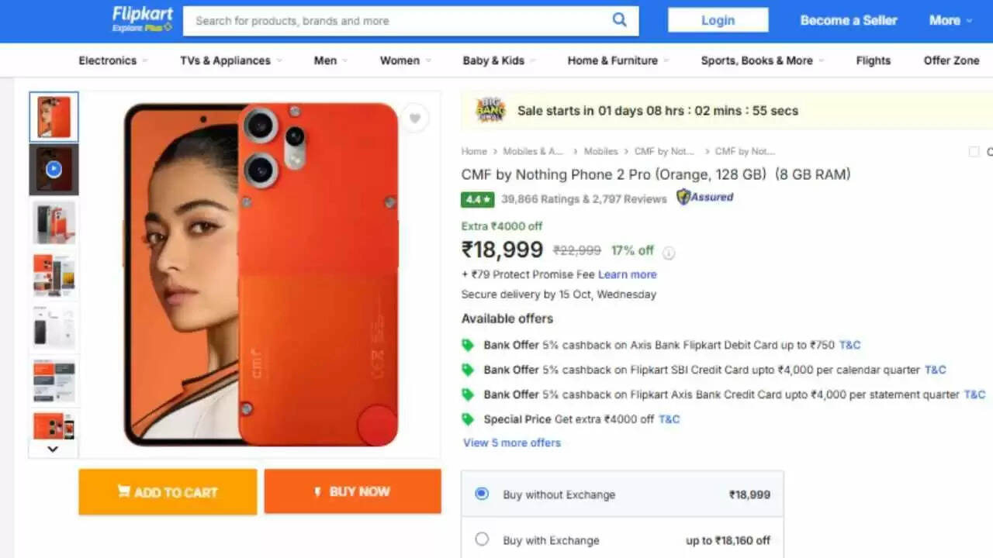
Task: Select Buy without Exchange option
Action: 482,494
